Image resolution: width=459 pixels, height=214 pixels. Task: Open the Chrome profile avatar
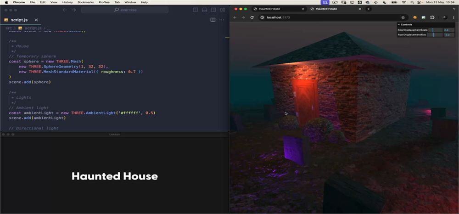click(x=445, y=17)
